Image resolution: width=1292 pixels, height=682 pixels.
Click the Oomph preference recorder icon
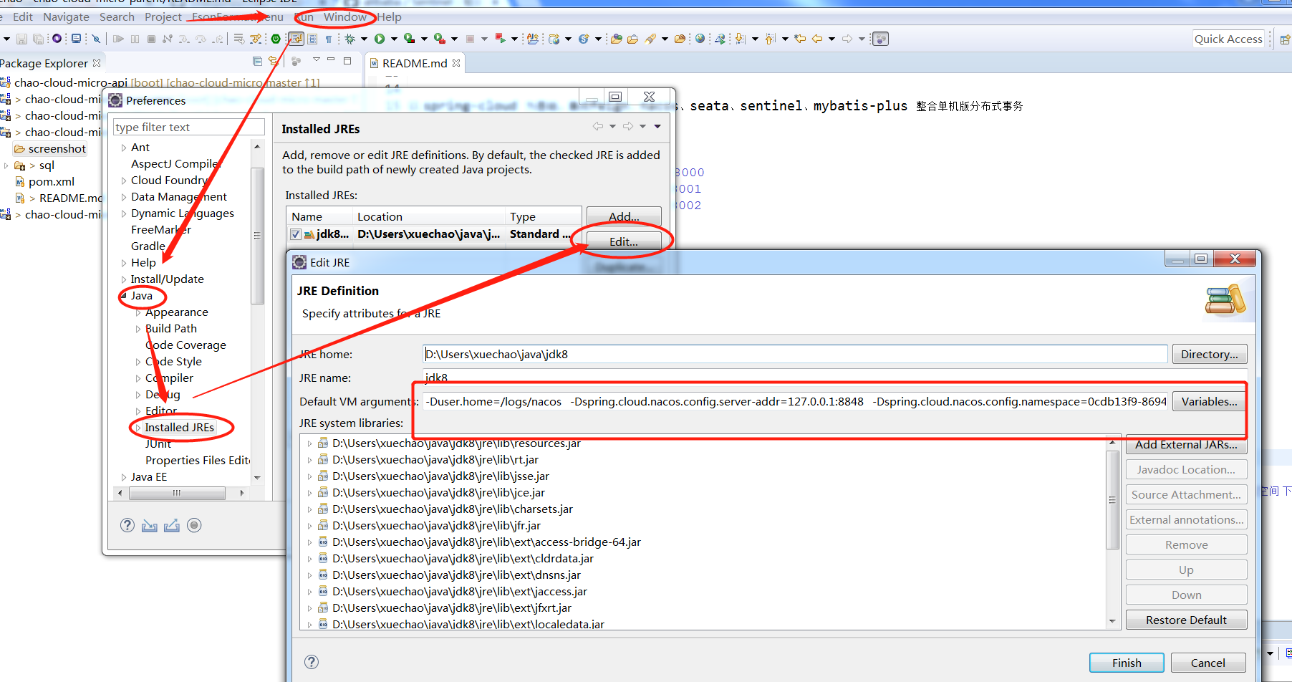[194, 525]
